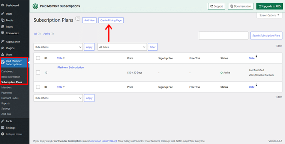Click the sort indicator beside the top Title header
285x144 pixels.
(x=64, y=58)
